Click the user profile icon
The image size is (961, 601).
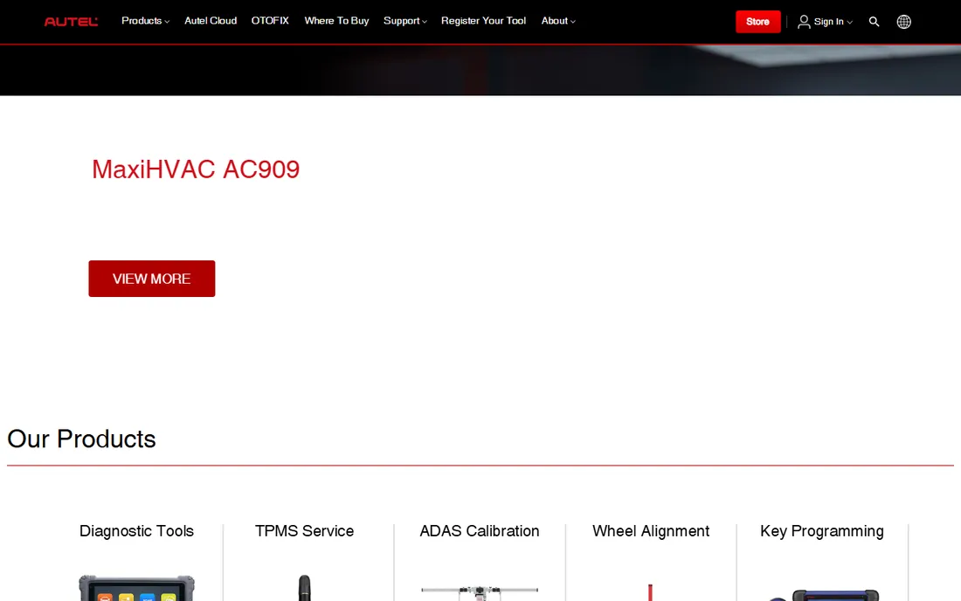click(804, 22)
